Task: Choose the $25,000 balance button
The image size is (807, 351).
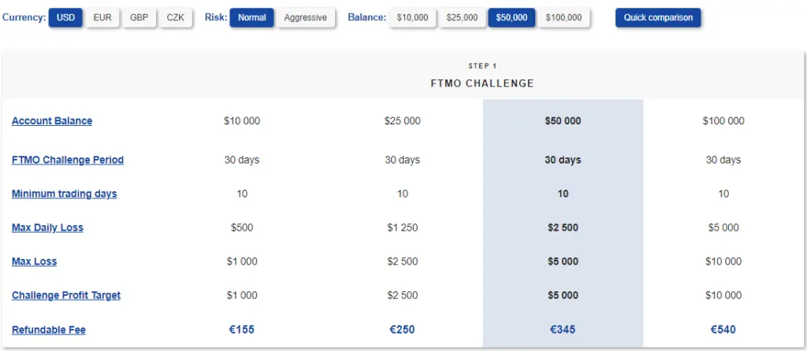Action: (462, 17)
